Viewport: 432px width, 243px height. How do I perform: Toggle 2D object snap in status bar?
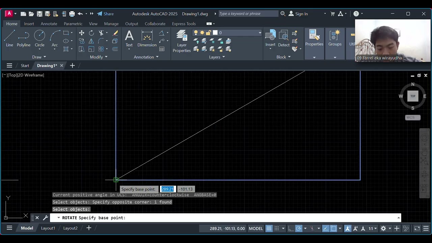[333, 228]
